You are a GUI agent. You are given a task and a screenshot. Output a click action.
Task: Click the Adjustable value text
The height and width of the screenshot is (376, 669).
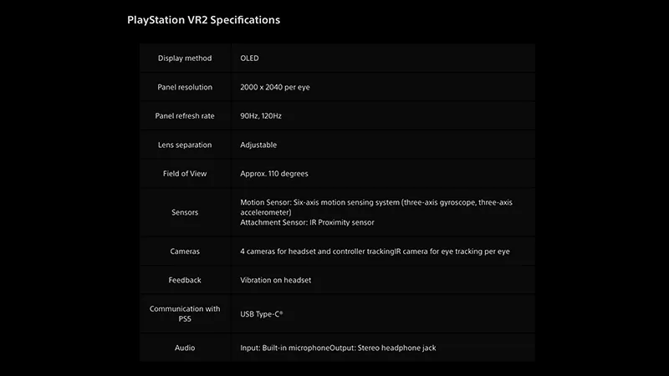[258, 145]
